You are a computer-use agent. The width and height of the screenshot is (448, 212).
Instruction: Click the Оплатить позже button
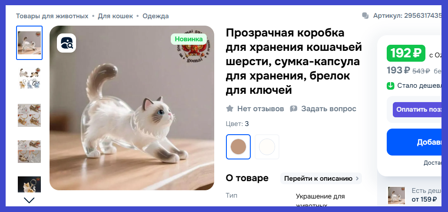click(x=417, y=110)
